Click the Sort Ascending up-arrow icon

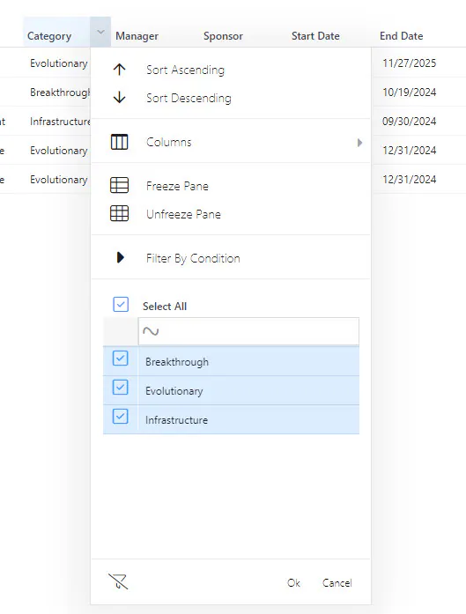(120, 70)
